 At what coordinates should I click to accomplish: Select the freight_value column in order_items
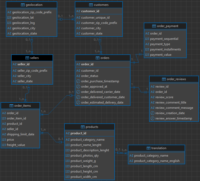tap(16, 145)
